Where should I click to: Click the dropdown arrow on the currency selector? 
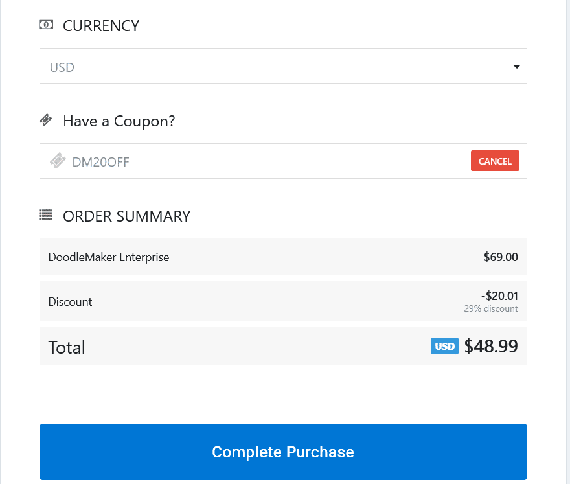click(516, 65)
